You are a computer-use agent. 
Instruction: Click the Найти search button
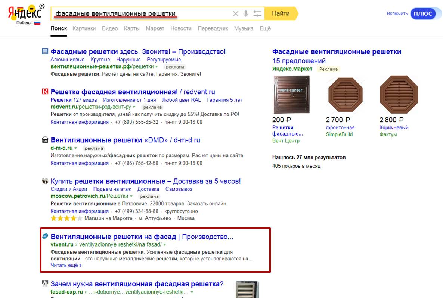(x=281, y=13)
